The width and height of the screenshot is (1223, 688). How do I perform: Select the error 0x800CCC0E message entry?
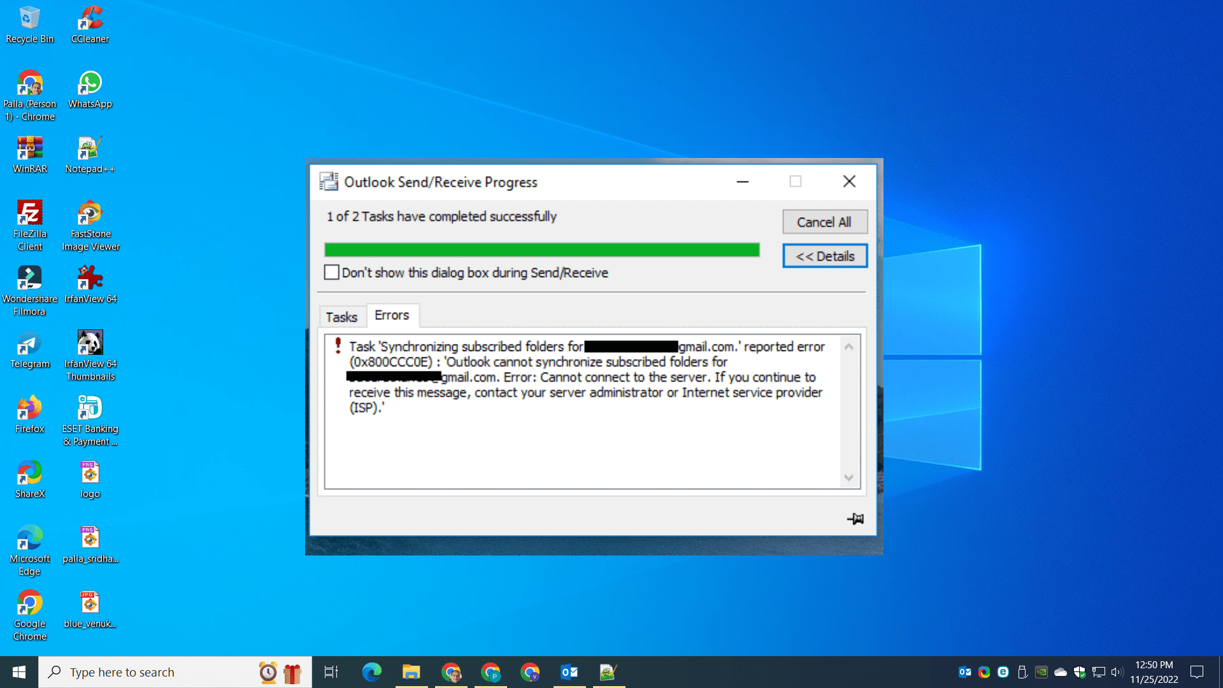click(x=587, y=377)
